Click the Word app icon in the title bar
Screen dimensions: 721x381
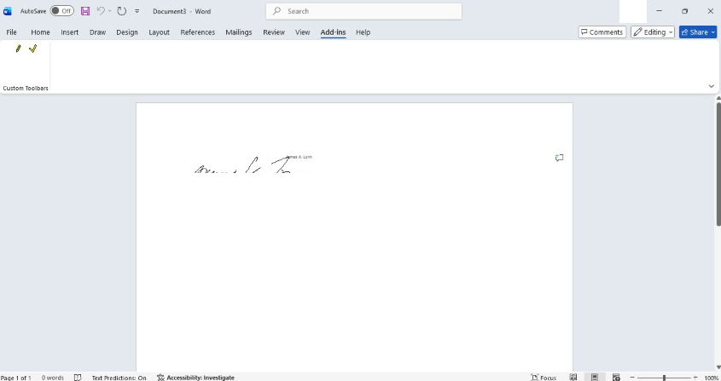point(8,11)
